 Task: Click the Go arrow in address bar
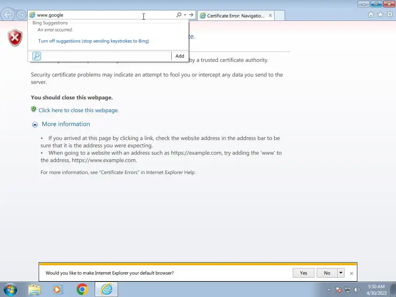(x=191, y=15)
